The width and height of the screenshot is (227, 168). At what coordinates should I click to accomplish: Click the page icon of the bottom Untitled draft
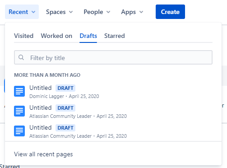(x=19, y=131)
